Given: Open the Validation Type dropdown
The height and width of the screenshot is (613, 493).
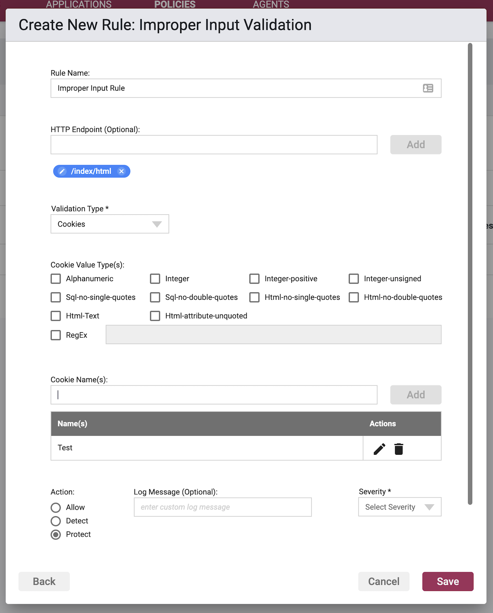Looking at the screenshot, I should coord(110,224).
